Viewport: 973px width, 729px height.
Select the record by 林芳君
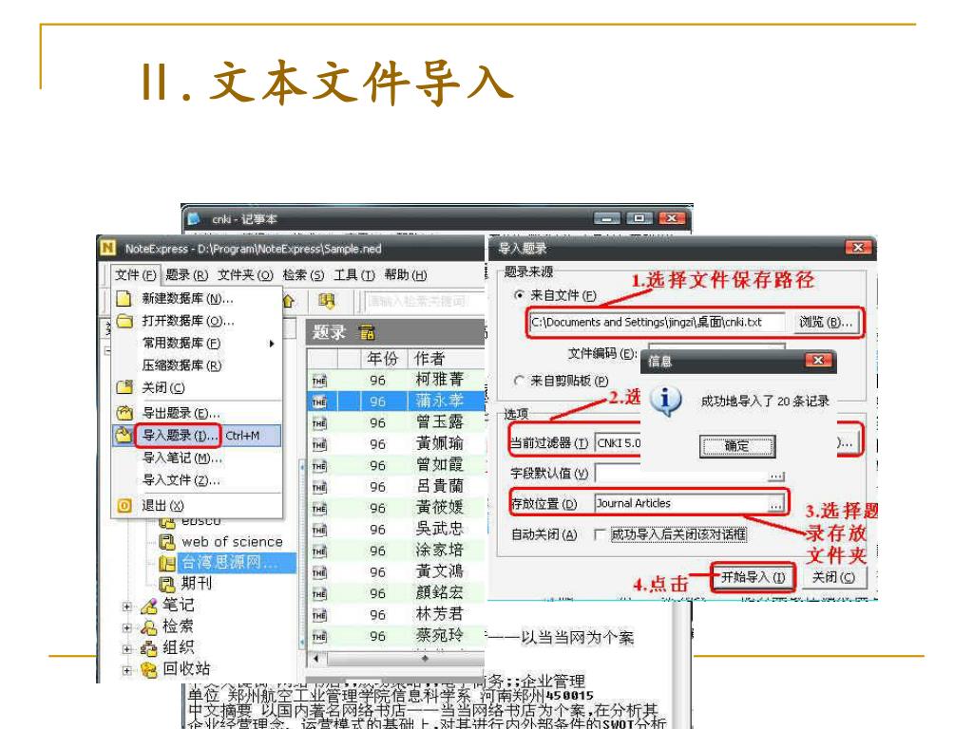click(x=397, y=614)
